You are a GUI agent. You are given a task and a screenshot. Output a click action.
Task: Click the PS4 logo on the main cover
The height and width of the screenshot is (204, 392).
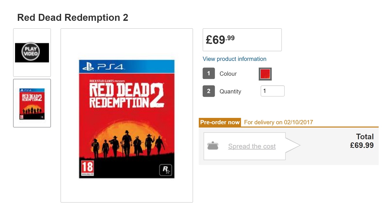[103, 67]
